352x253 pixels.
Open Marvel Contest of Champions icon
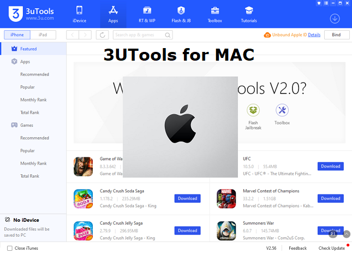pyautogui.click(x=226, y=198)
